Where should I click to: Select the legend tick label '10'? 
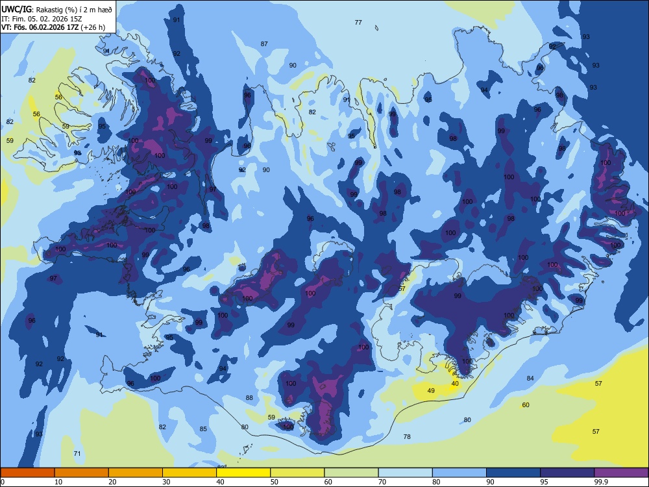pyautogui.click(x=59, y=482)
